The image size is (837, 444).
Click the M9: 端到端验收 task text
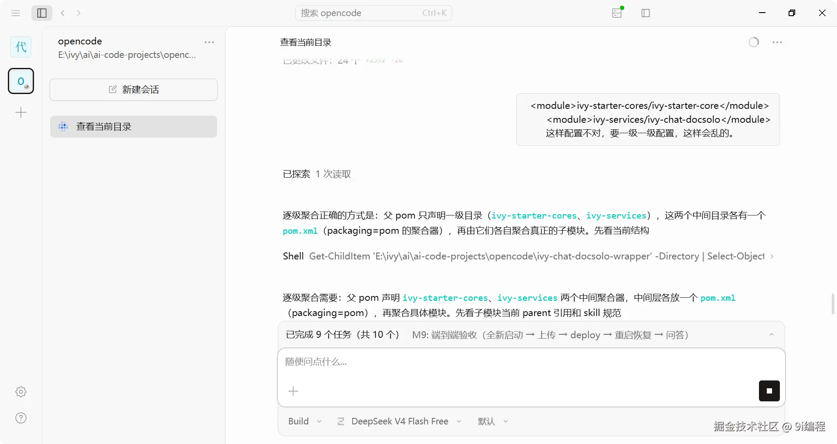[x=551, y=335]
